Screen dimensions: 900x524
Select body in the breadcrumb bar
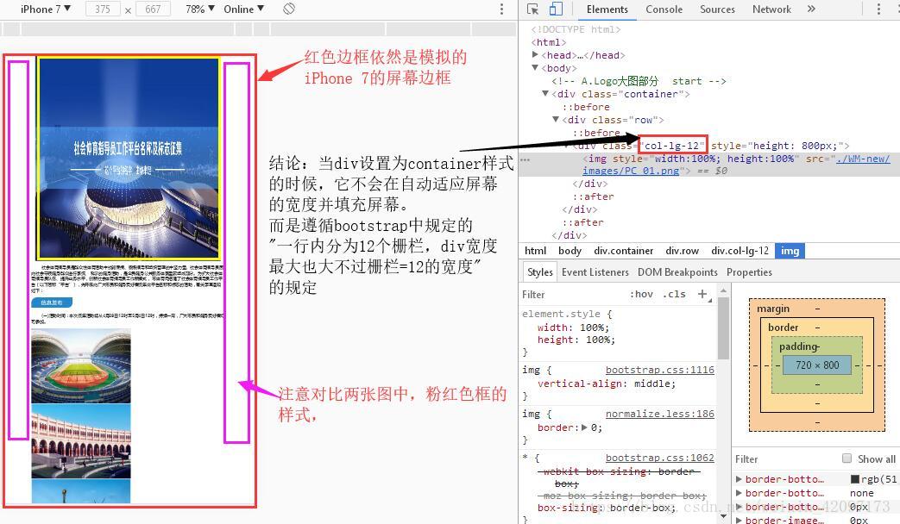(570, 251)
